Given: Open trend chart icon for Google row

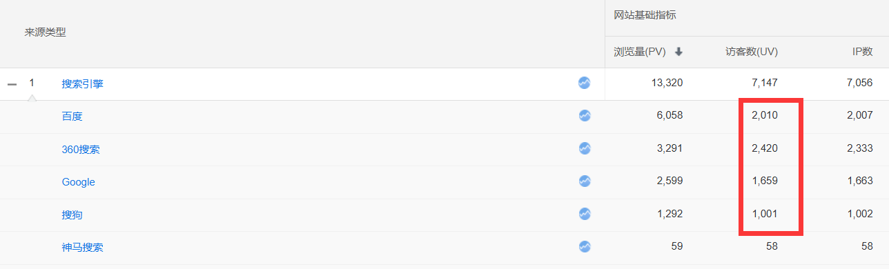Looking at the screenshot, I should (x=585, y=181).
